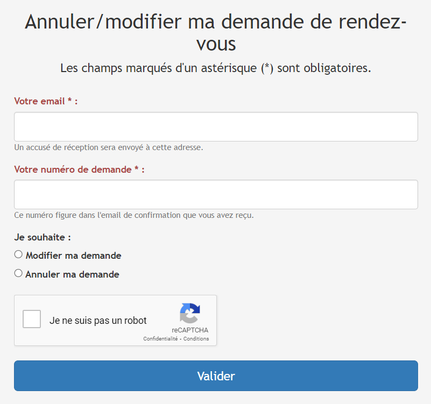Click the "Votre email * :" field label
431x404 pixels.
click(46, 101)
